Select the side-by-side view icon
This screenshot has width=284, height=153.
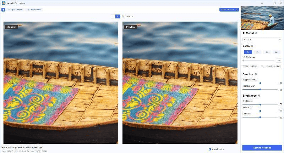pyautogui.click(x=118, y=16)
